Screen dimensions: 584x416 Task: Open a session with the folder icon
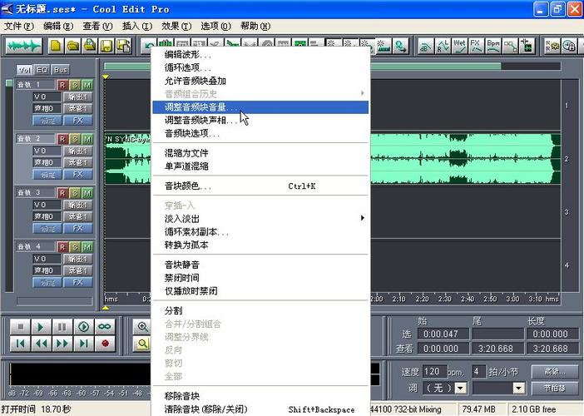coord(73,47)
